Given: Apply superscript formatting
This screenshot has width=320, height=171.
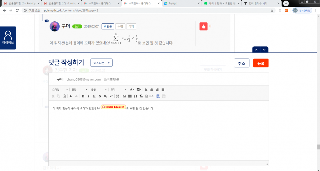Looking at the screenshot, I should coord(111,96).
